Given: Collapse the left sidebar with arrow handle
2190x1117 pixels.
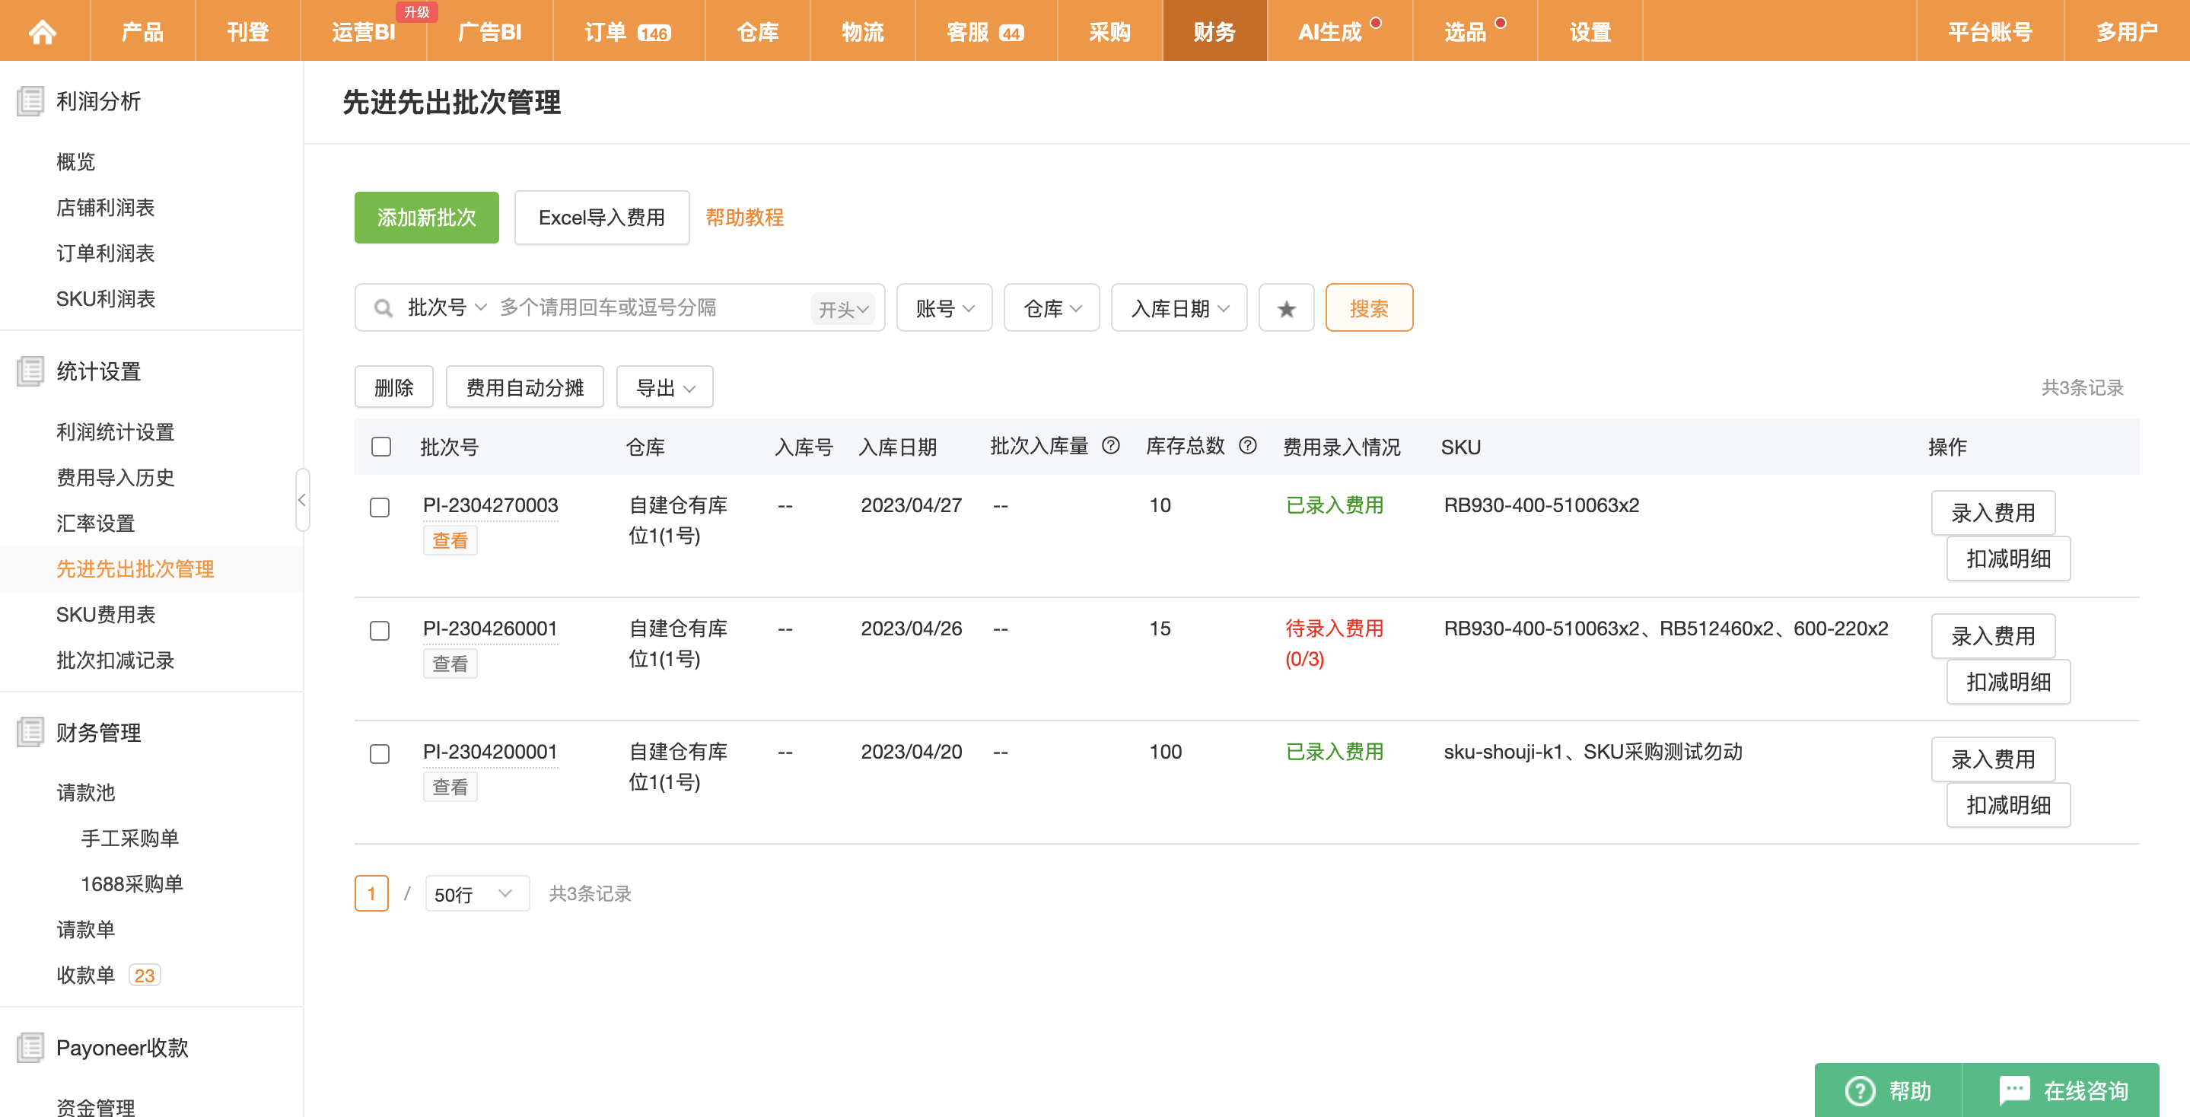Looking at the screenshot, I should pyautogui.click(x=302, y=500).
